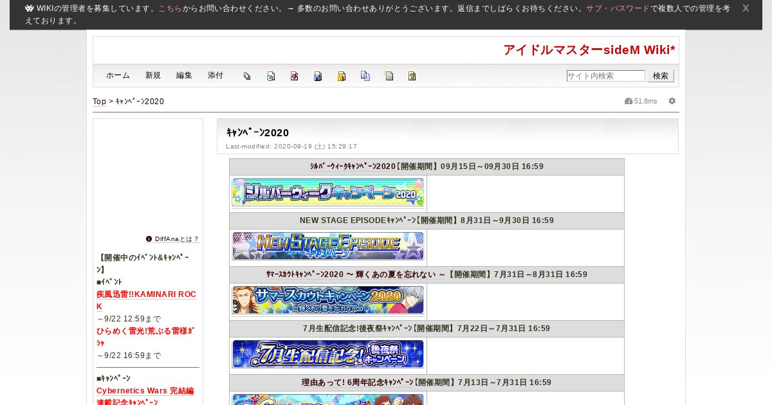Click the blue floppy disk icon

click(318, 76)
